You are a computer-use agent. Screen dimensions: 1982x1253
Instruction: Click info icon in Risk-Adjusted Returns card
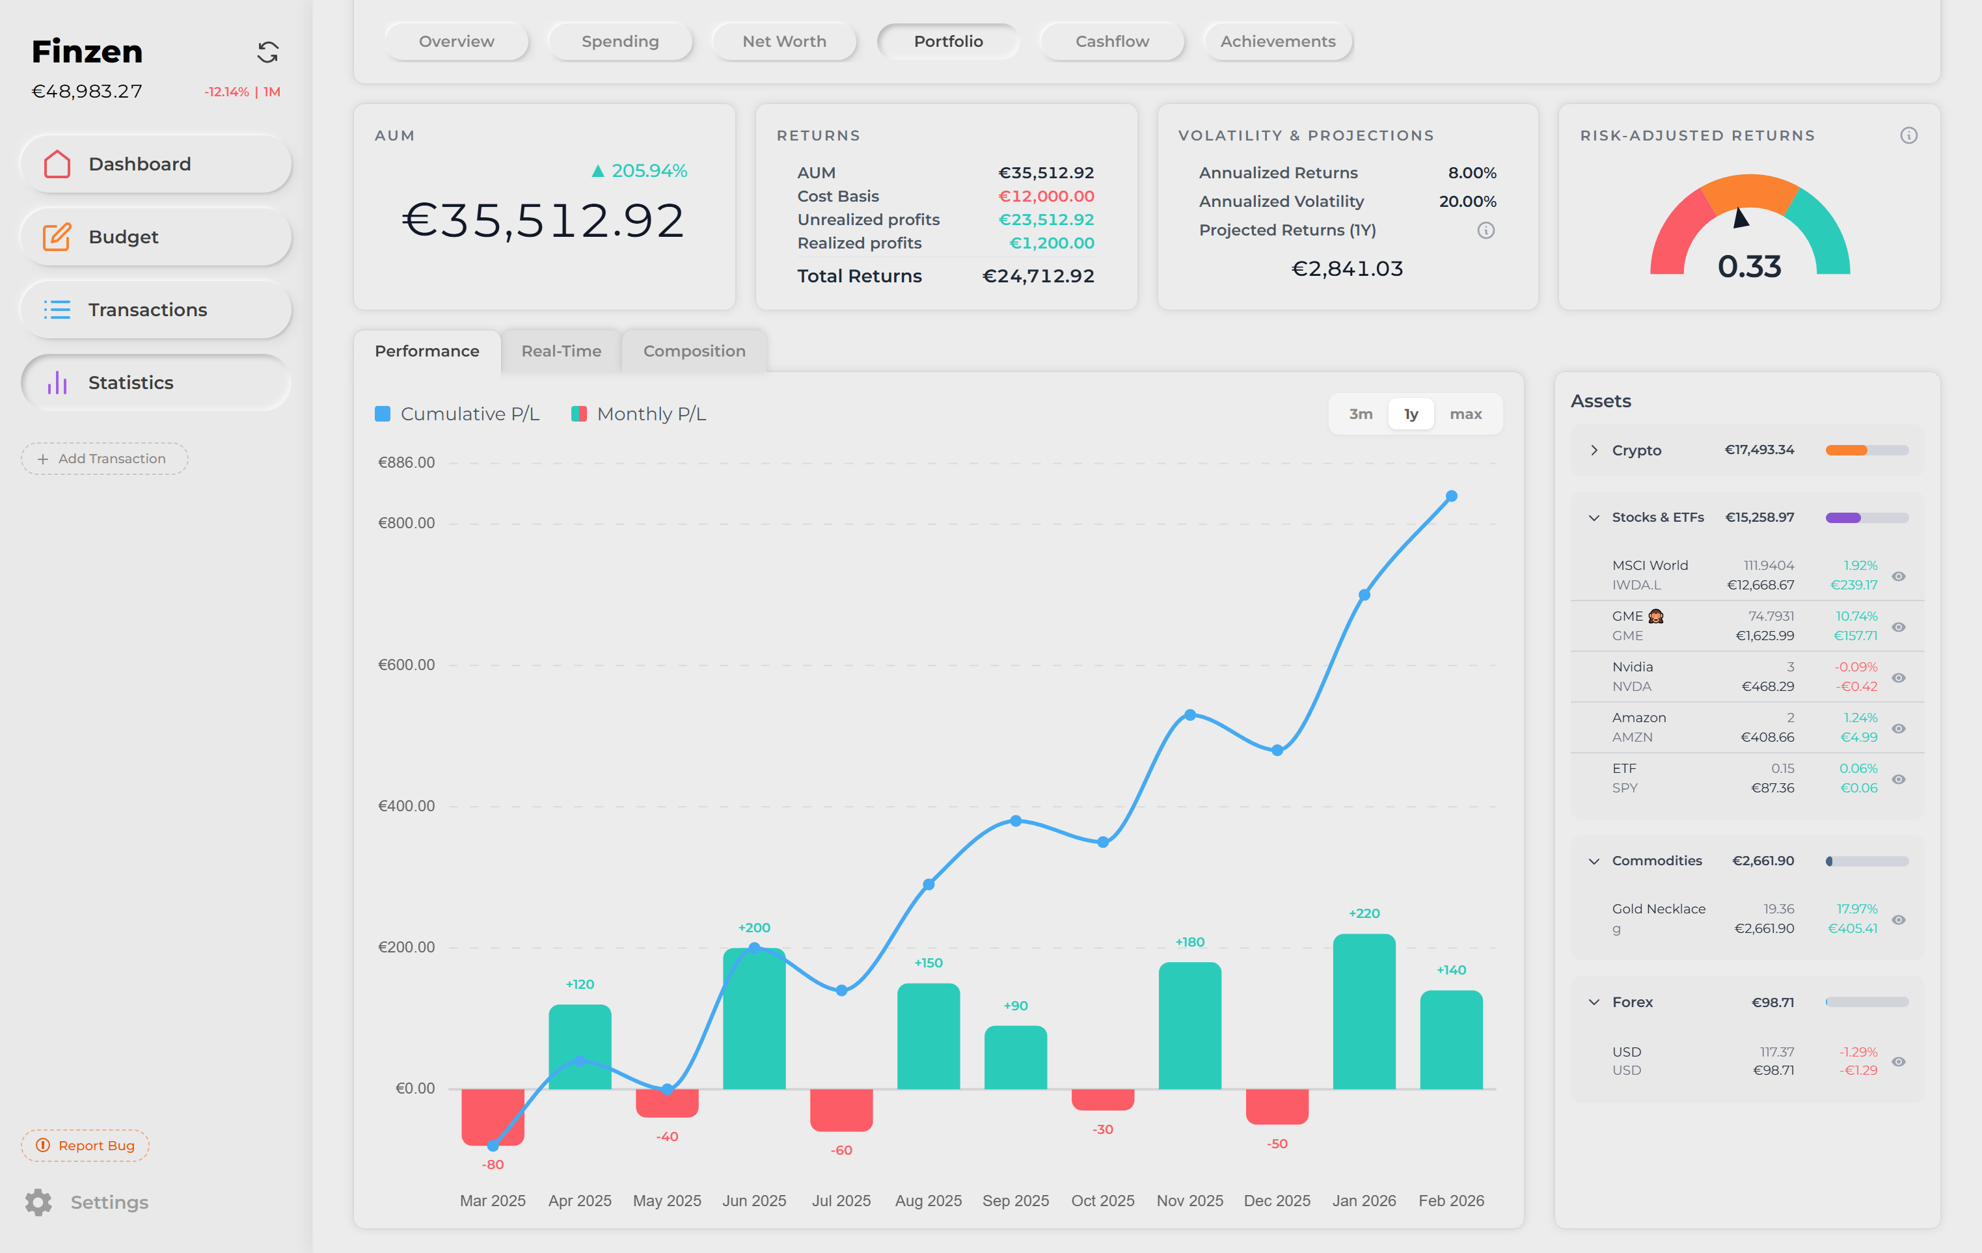[1908, 136]
